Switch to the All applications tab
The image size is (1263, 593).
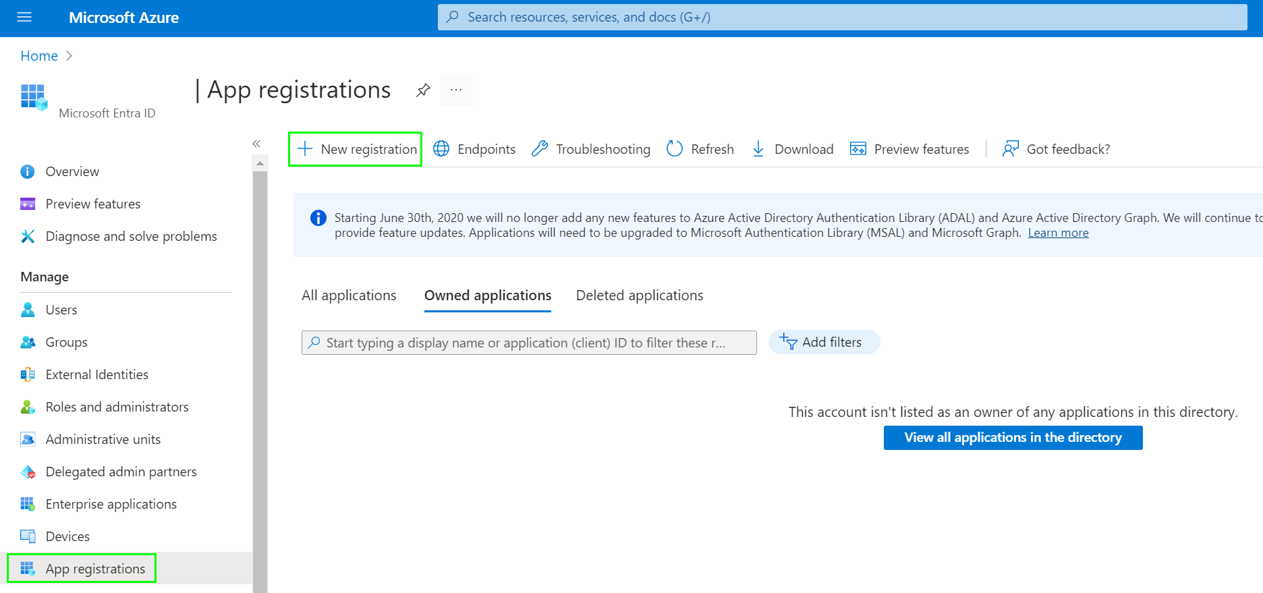(x=349, y=295)
